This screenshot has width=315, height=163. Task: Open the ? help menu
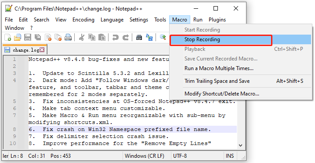pos(31,28)
